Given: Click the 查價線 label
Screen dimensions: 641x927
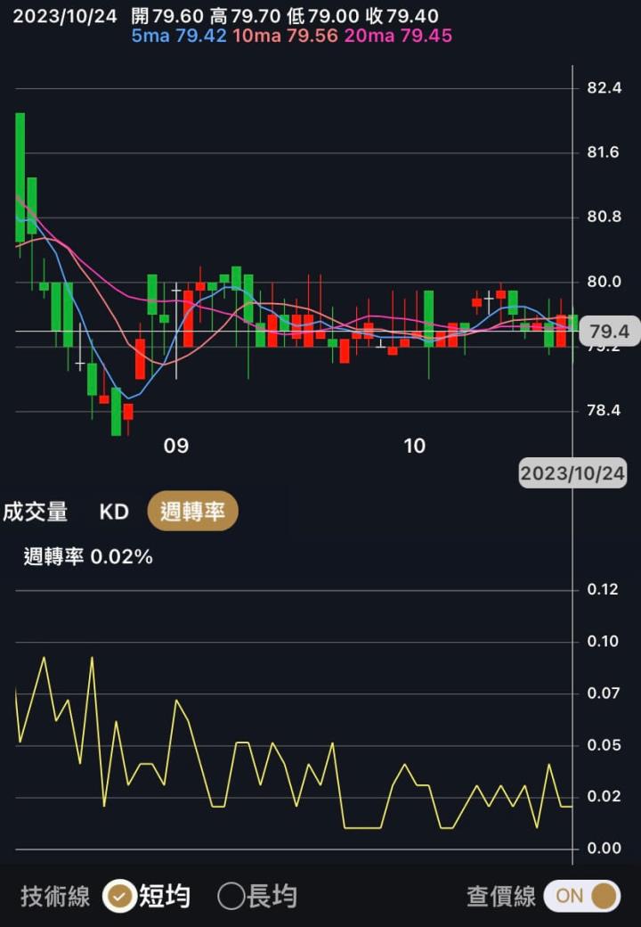Looking at the screenshot, I should point(501,897).
